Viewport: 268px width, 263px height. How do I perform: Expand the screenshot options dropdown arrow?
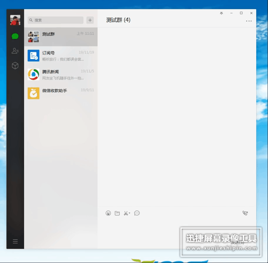coord(129,213)
